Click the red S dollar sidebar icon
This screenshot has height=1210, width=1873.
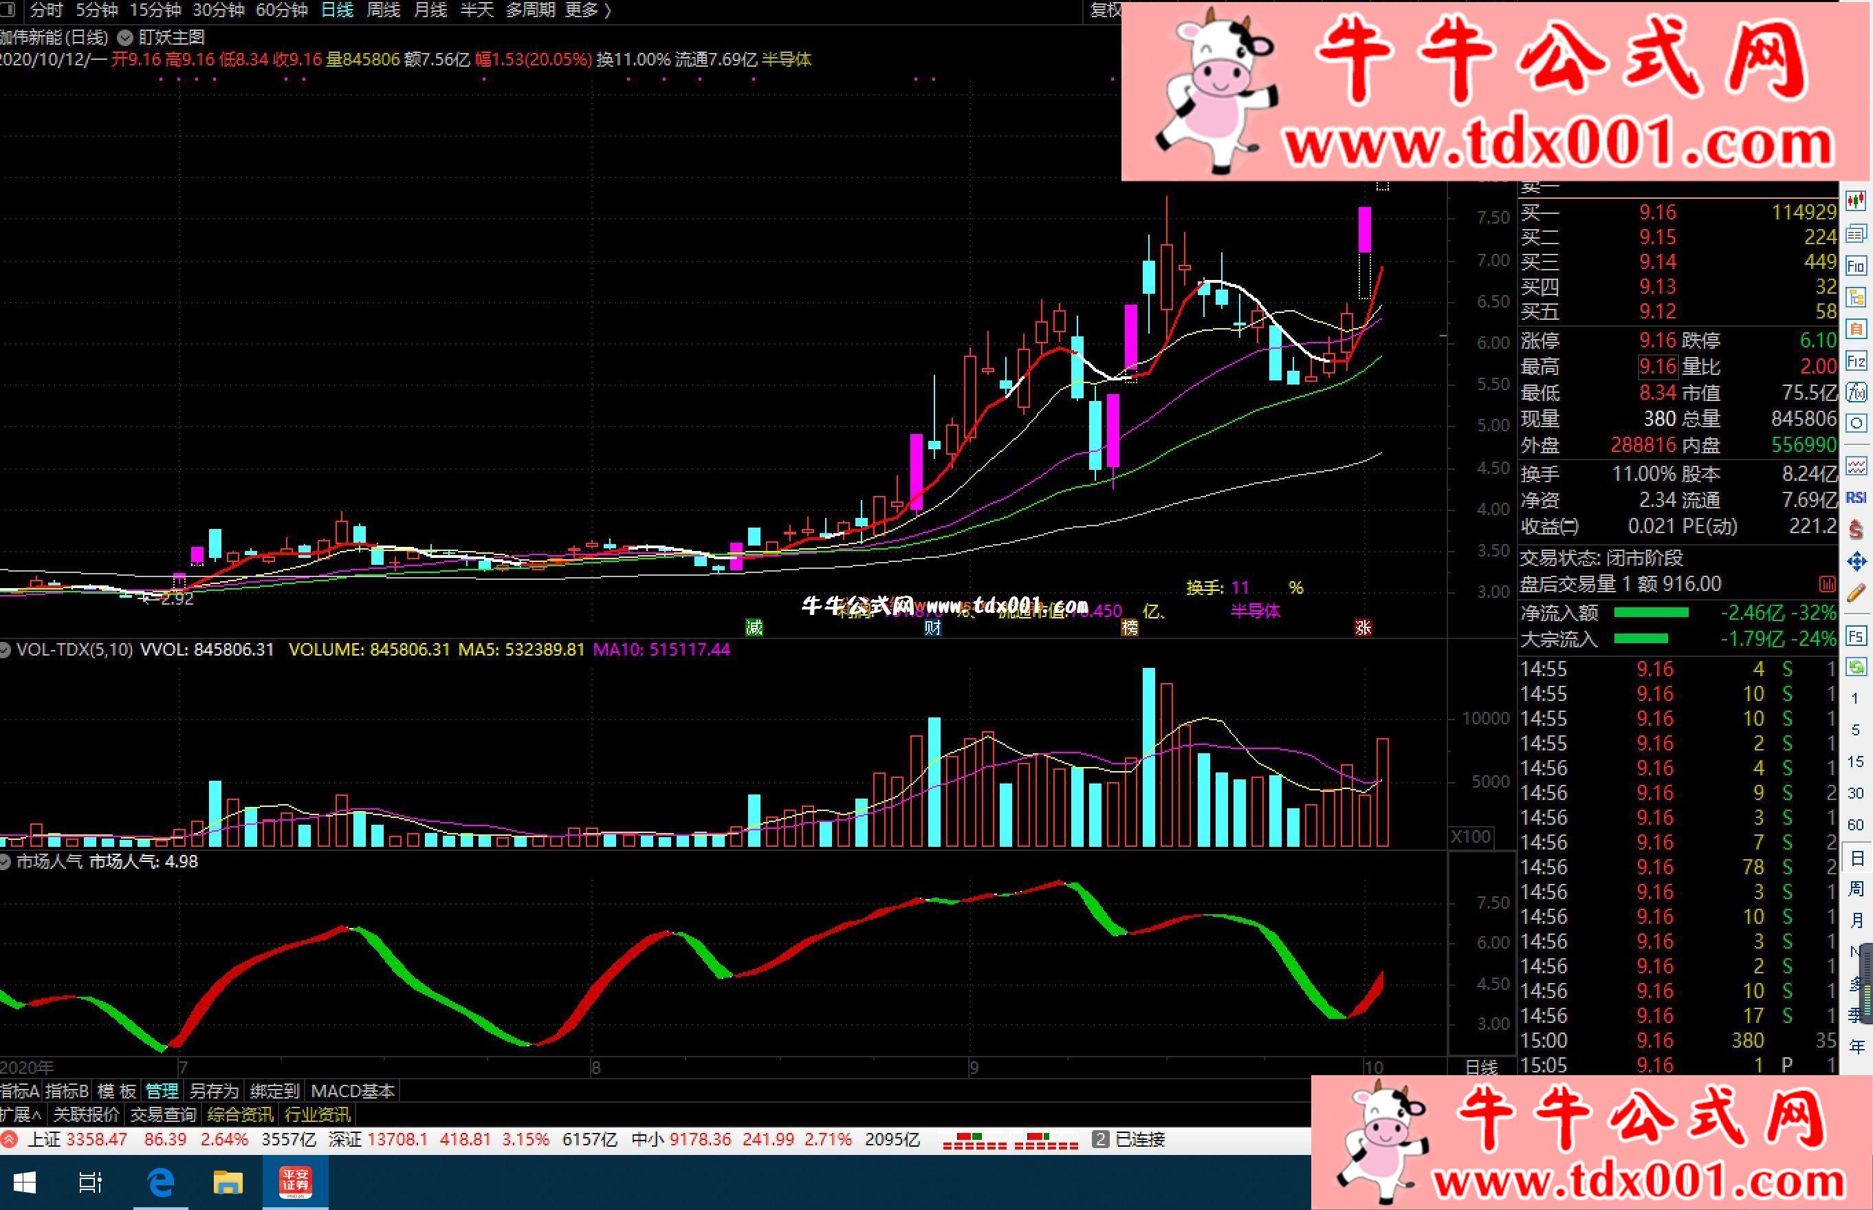tap(1856, 530)
